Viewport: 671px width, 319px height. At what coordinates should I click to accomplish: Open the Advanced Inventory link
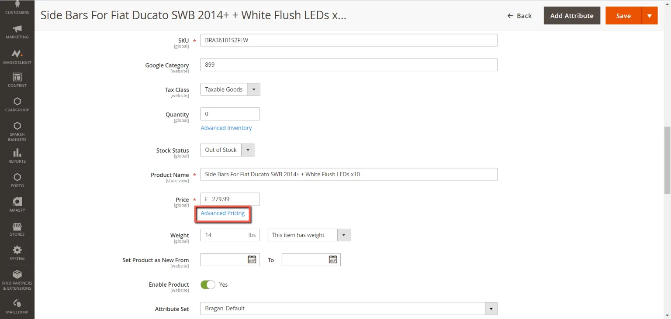pyautogui.click(x=226, y=128)
